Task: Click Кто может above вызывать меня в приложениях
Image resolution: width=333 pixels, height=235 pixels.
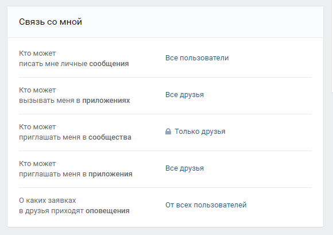Action: coord(37,90)
